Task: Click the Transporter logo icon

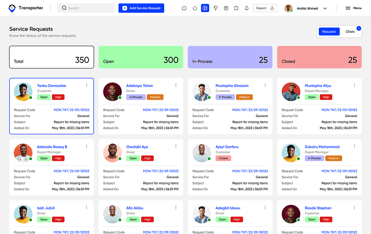Action: pos(12,8)
